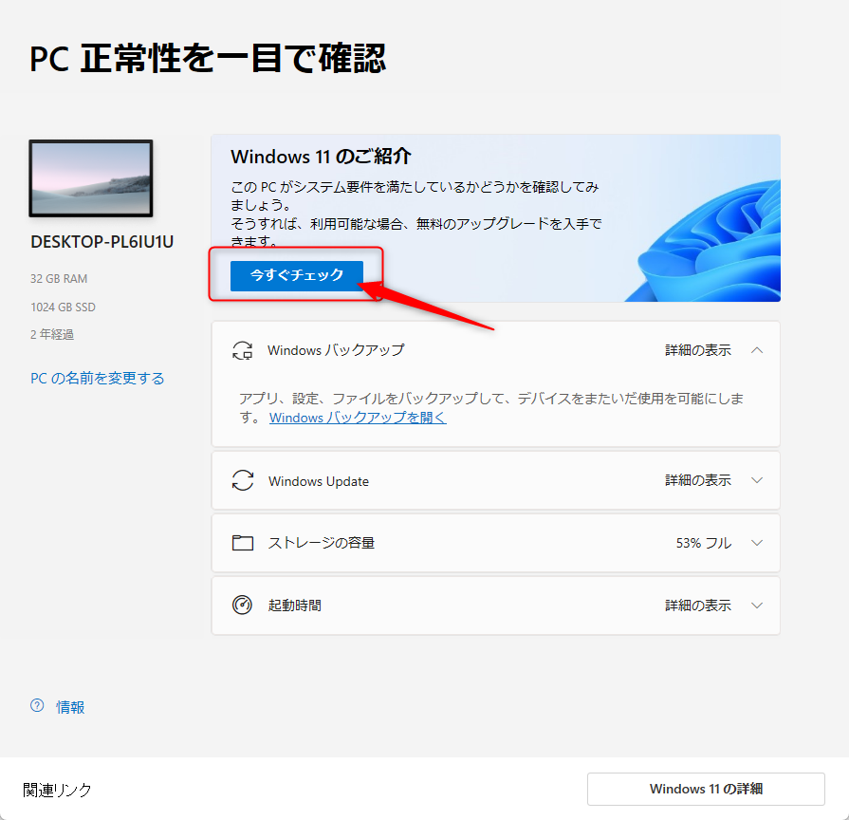Expand the ストレージの容量 section chevron
This screenshot has width=849, height=820.
point(756,543)
